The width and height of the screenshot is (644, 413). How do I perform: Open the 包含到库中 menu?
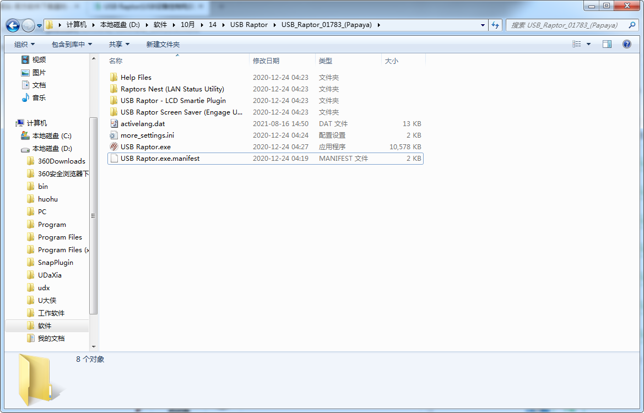coord(72,45)
